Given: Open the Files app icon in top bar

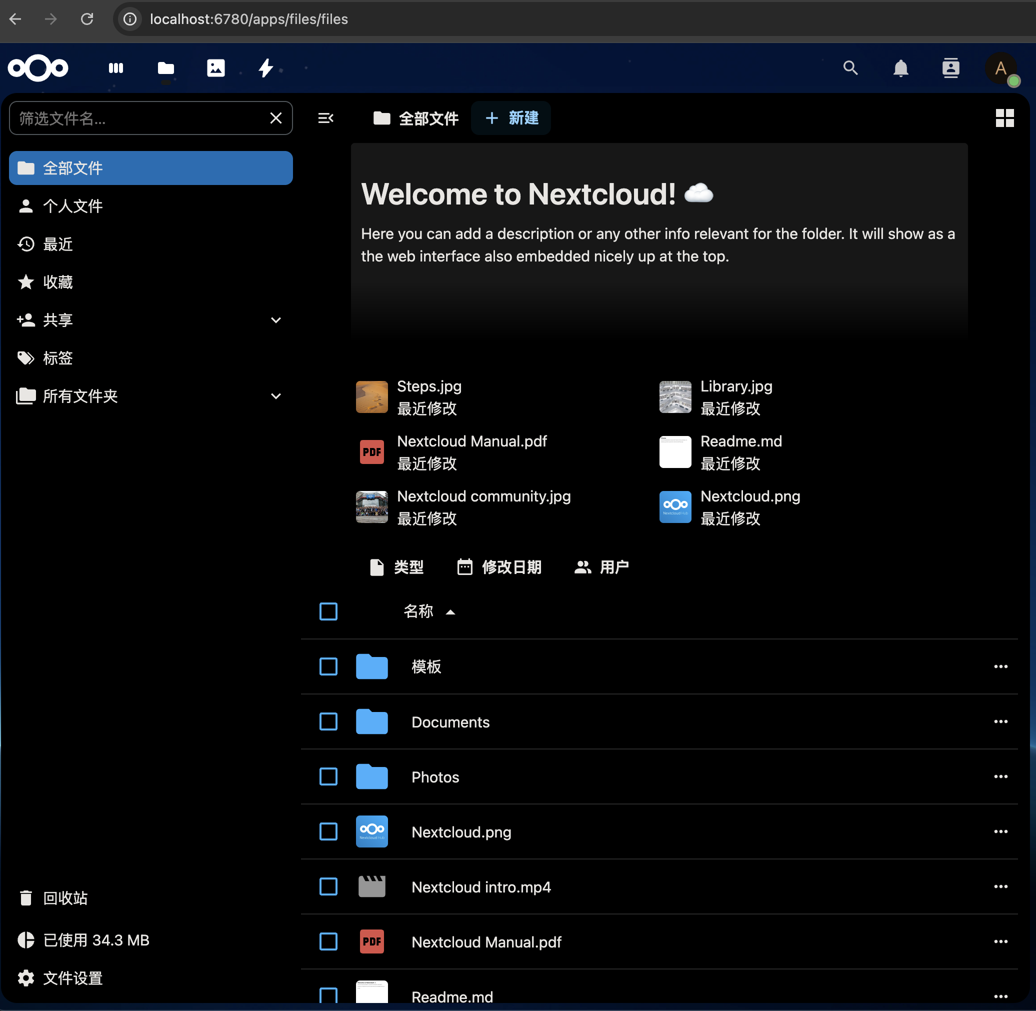Looking at the screenshot, I should (165, 68).
